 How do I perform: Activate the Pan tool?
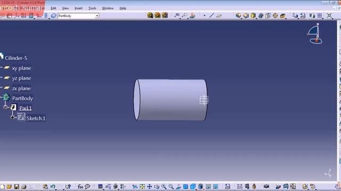point(149,186)
